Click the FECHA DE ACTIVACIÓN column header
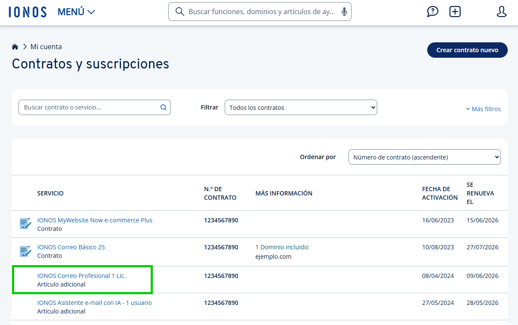The image size is (518, 325). click(440, 193)
